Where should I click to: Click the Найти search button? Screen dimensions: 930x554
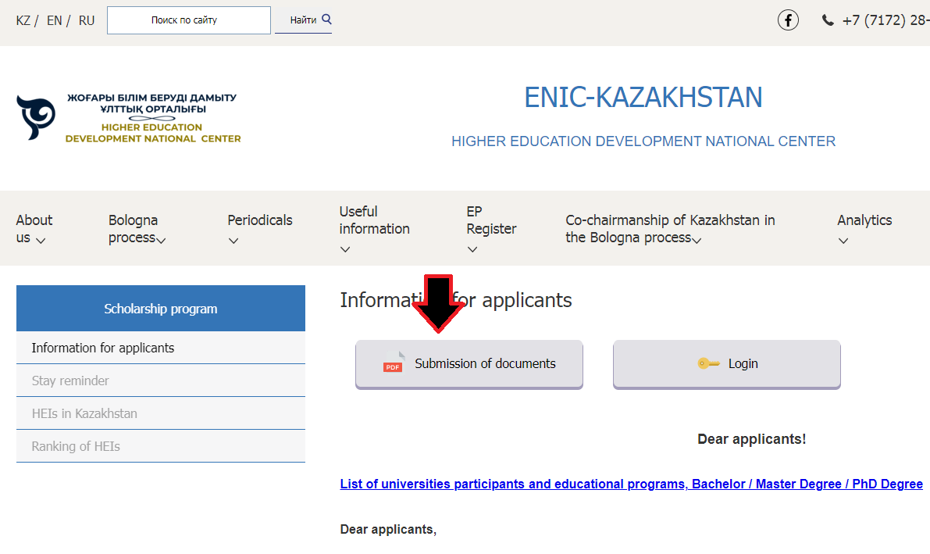click(303, 20)
